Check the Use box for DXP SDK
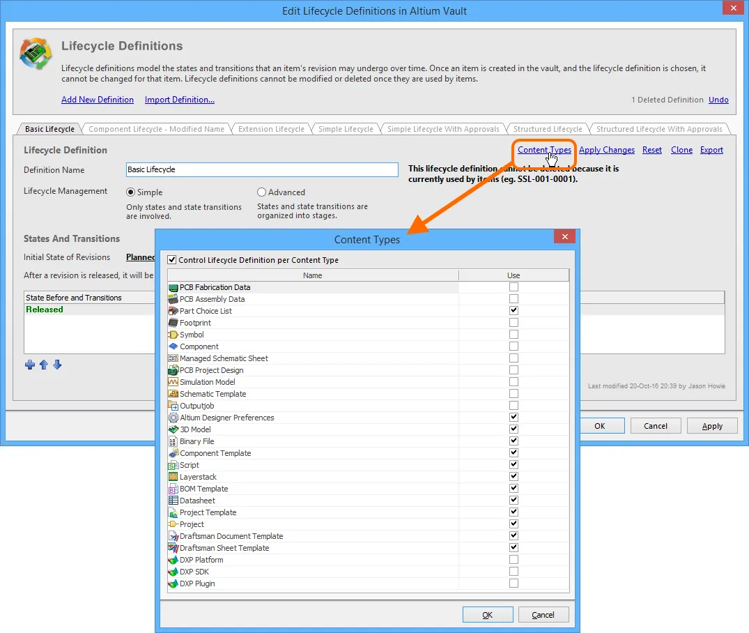 pyautogui.click(x=514, y=572)
